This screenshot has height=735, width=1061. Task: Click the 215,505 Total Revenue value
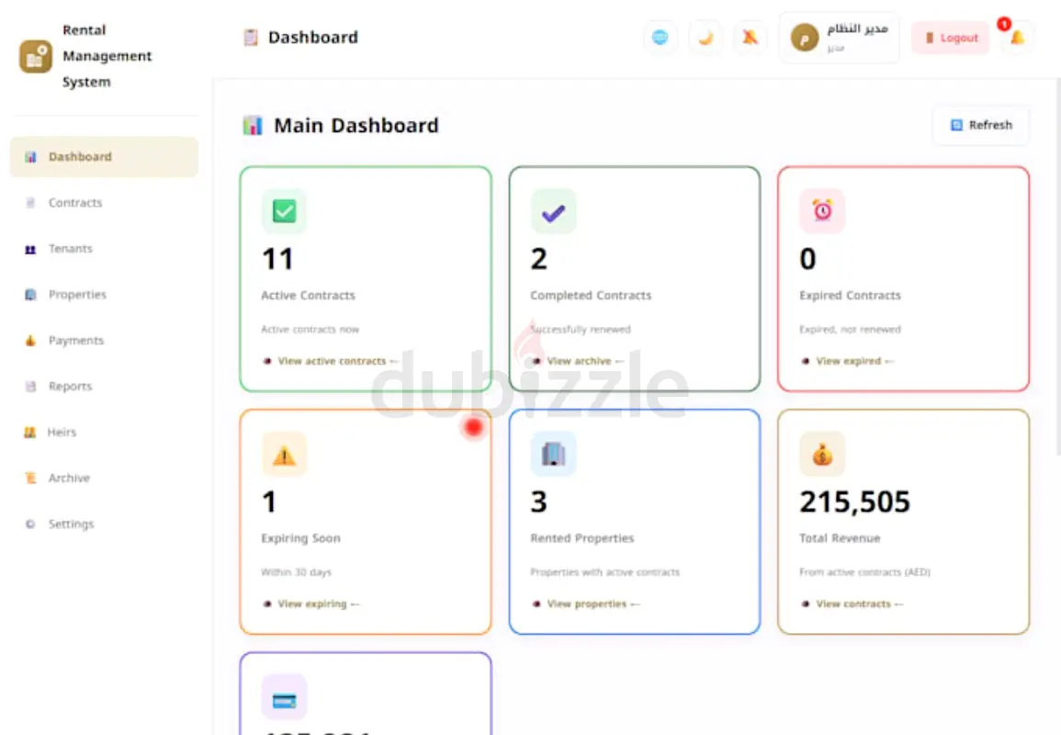click(x=854, y=503)
